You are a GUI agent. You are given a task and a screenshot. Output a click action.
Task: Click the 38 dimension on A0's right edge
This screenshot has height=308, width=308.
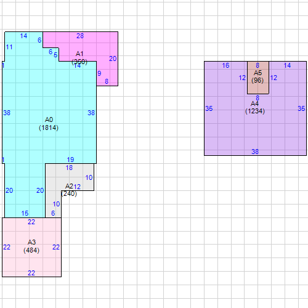pyautogui.click(x=91, y=113)
